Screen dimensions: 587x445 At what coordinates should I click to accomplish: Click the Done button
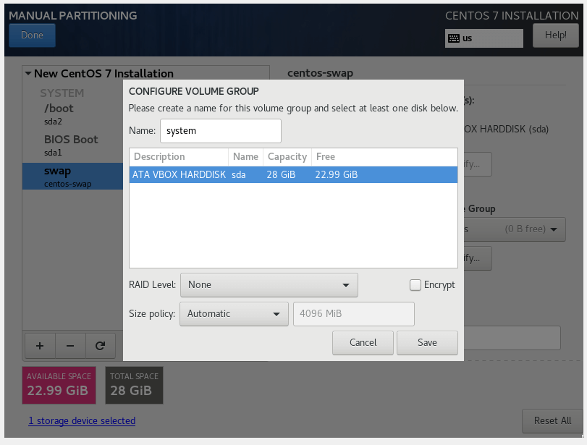(x=32, y=35)
